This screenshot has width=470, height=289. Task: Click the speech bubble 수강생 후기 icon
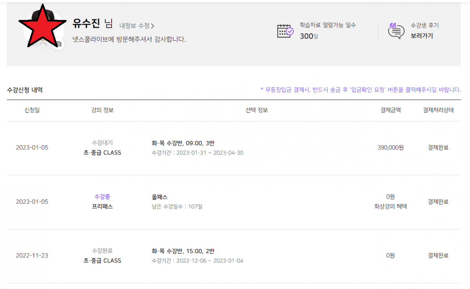(x=396, y=31)
